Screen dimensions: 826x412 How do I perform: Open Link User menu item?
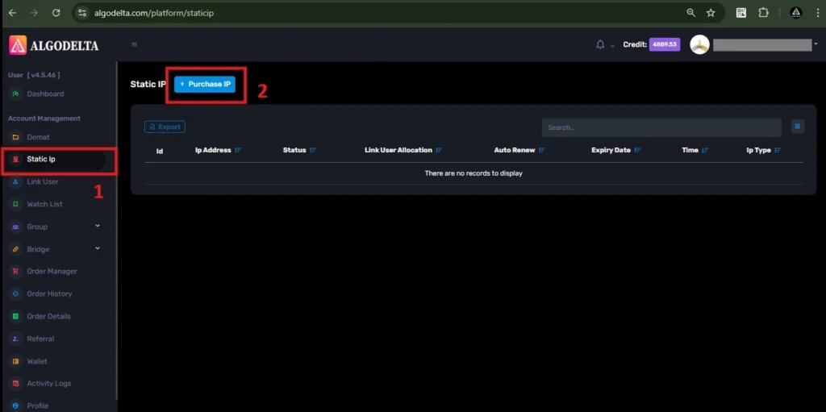pos(43,182)
